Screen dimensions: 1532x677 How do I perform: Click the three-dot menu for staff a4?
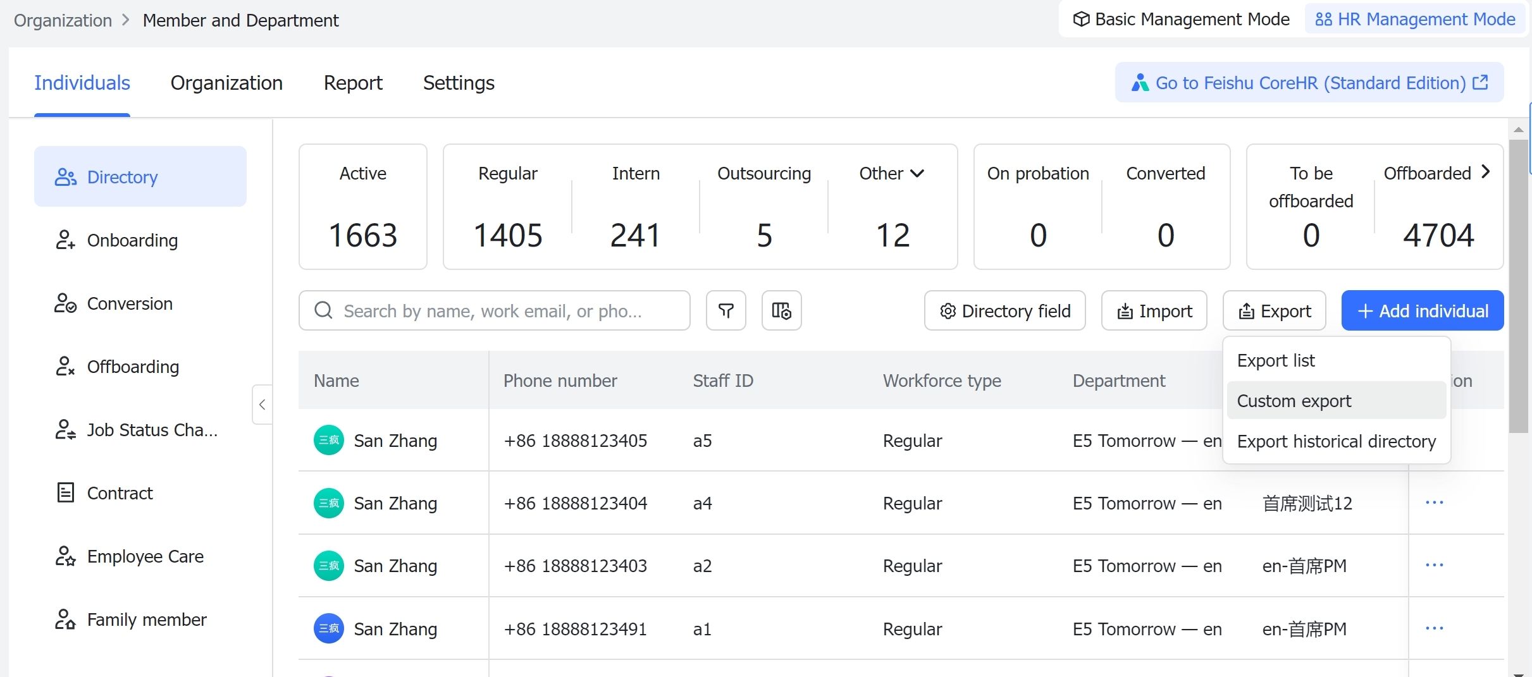[x=1434, y=503]
